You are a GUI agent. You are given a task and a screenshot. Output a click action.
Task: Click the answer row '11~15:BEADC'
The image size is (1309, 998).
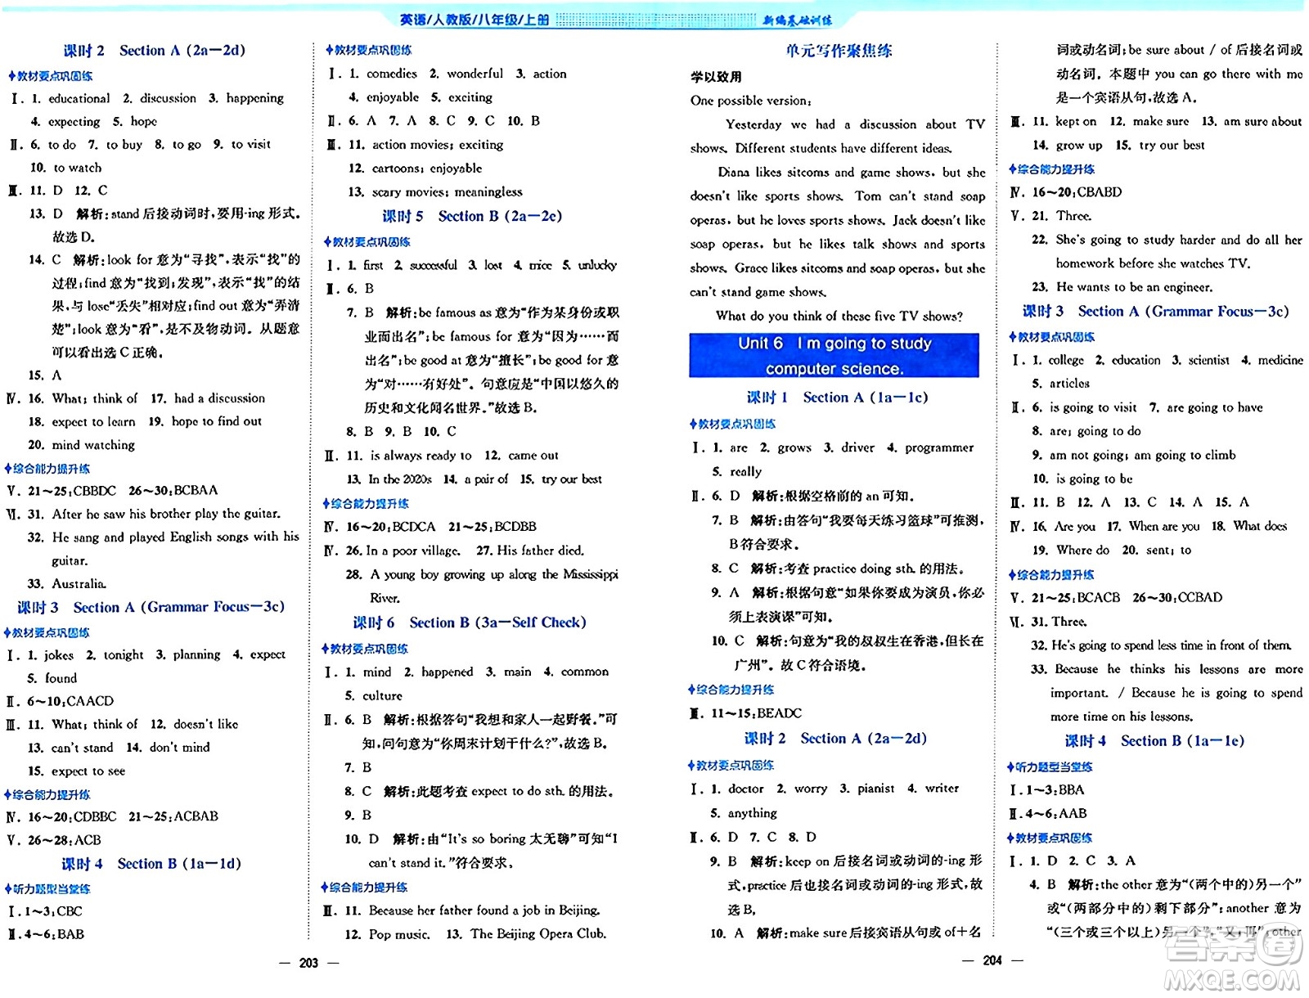pos(757,713)
